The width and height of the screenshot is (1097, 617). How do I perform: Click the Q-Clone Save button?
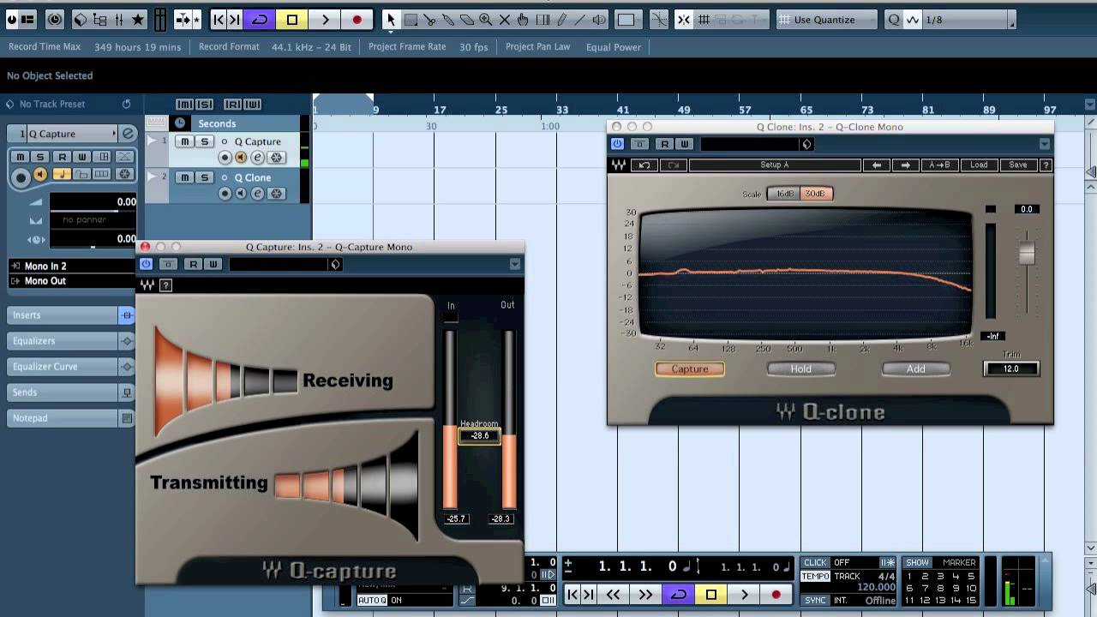(x=1017, y=165)
